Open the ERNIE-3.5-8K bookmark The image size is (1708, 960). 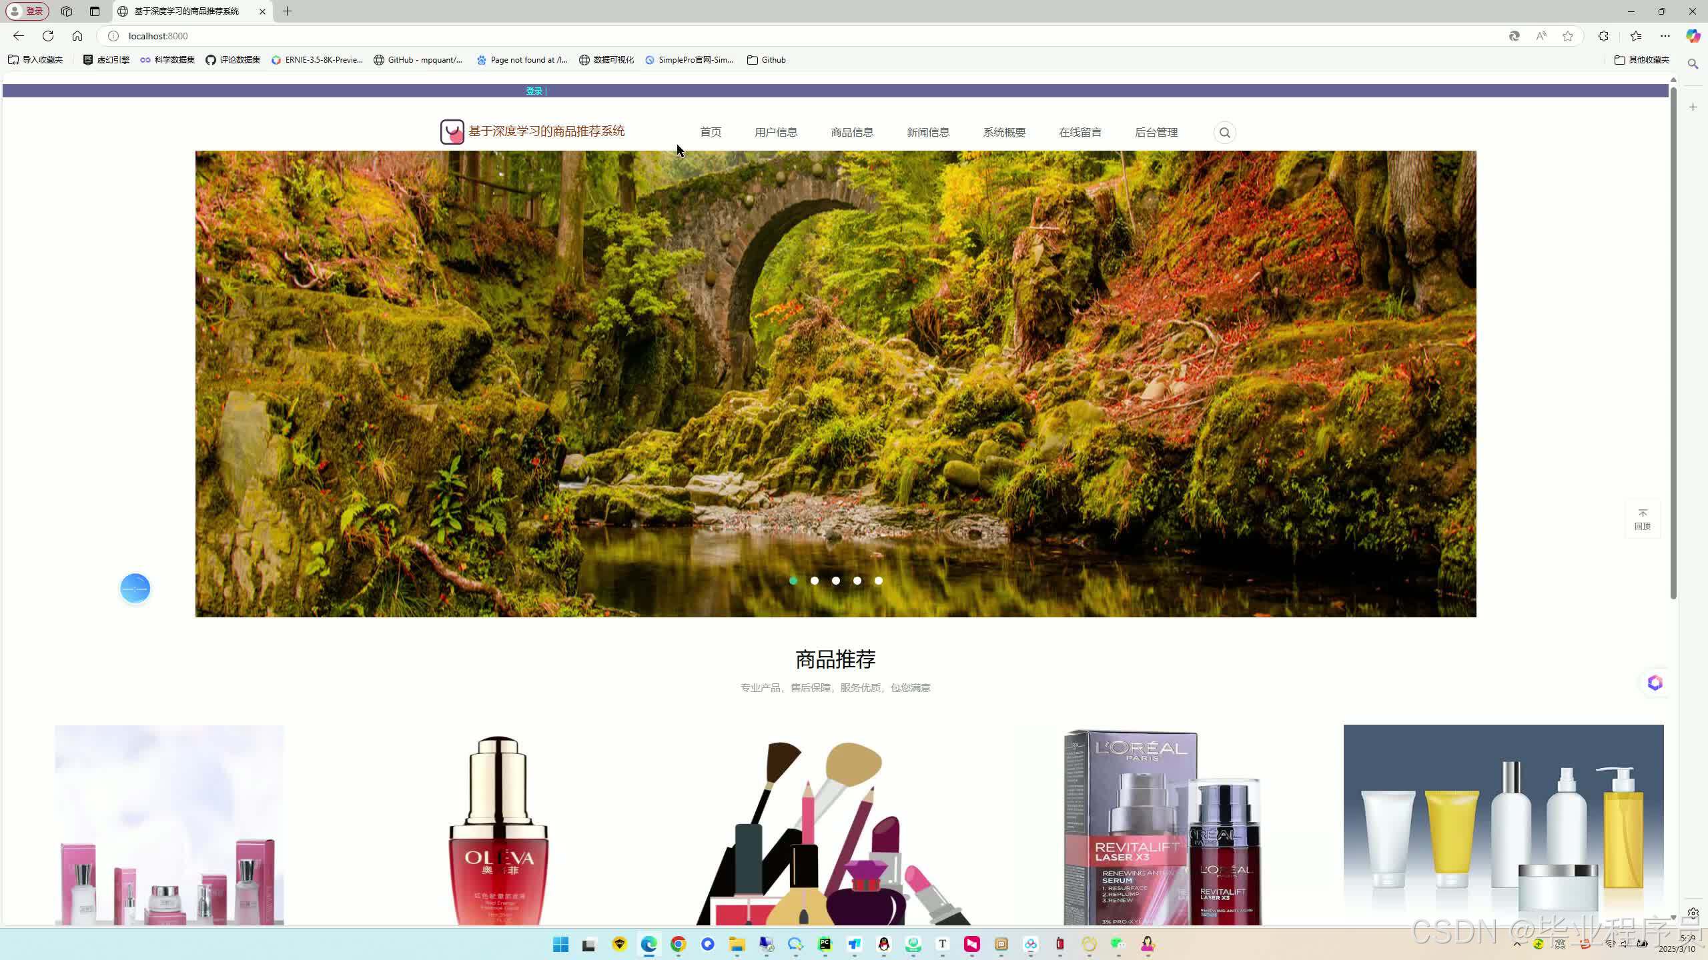(x=318, y=60)
